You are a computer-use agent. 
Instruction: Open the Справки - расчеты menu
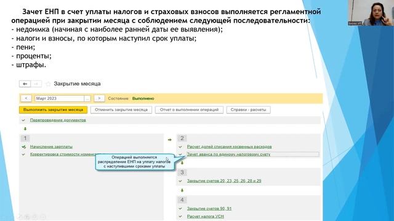coord(248,110)
